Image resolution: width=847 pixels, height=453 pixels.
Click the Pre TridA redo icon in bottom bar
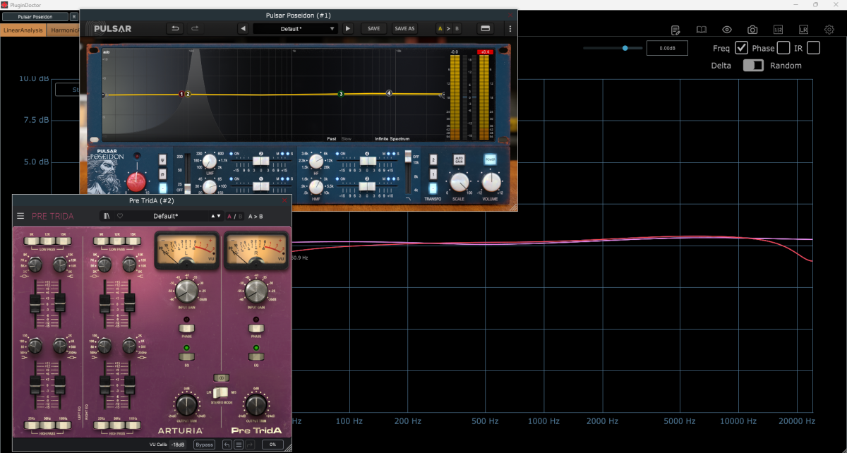click(x=251, y=445)
